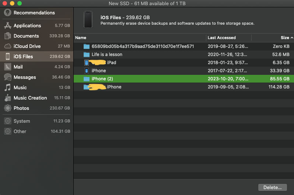The height and width of the screenshot is (195, 294).
Task: Toggle the Size sort direction arrow
Action: 292,38
